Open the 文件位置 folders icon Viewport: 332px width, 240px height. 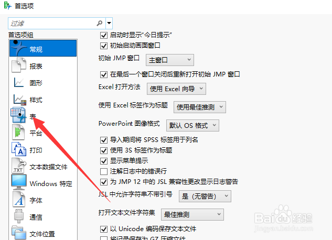19,233
